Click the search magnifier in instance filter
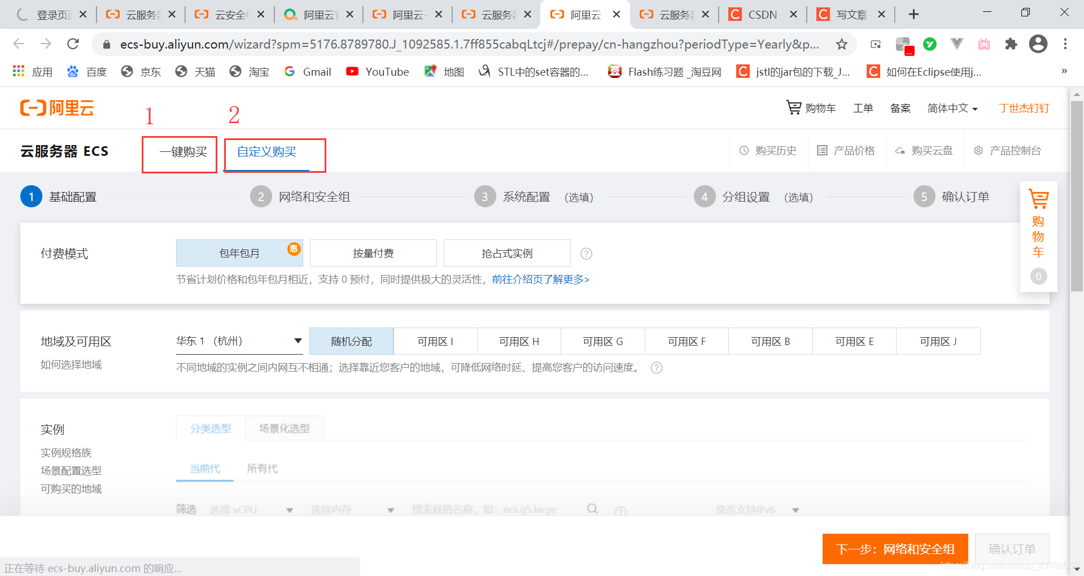 coord(592,509)
